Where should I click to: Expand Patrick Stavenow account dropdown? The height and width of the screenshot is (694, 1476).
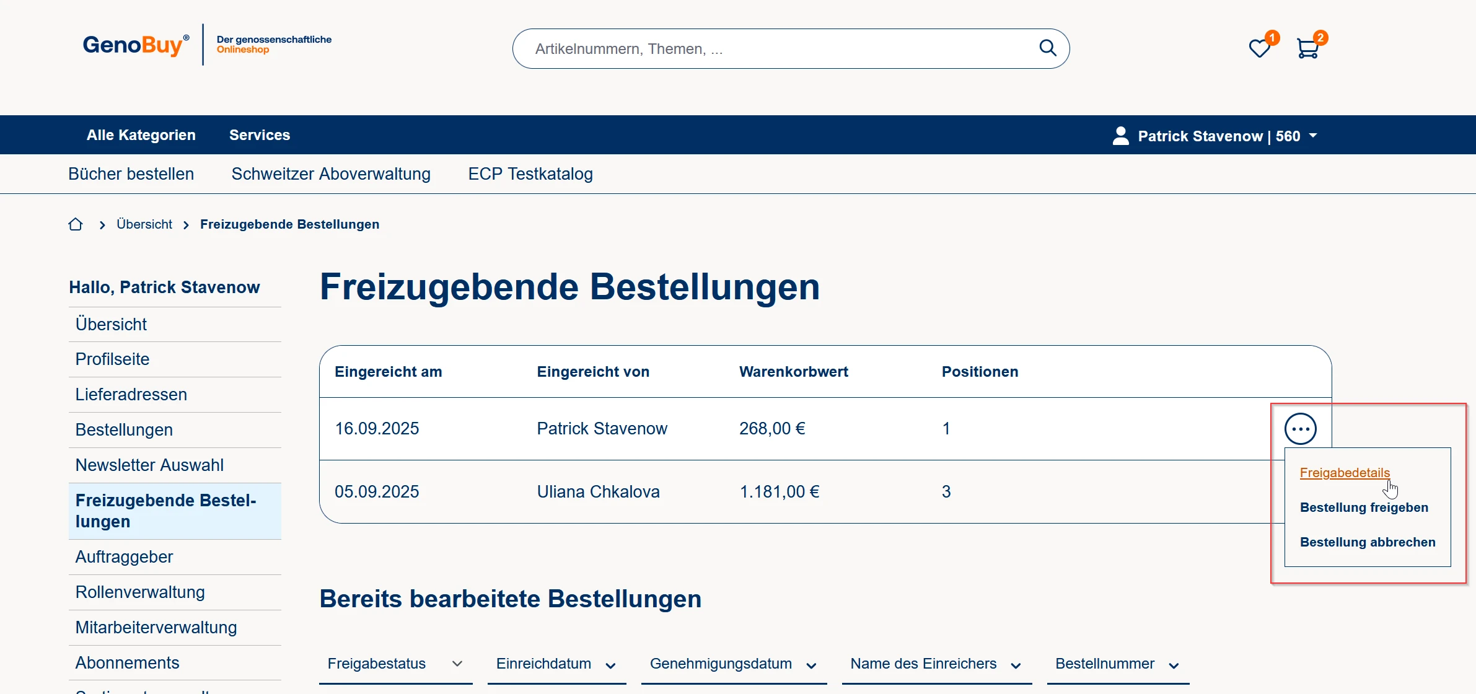pos(1312,136)
